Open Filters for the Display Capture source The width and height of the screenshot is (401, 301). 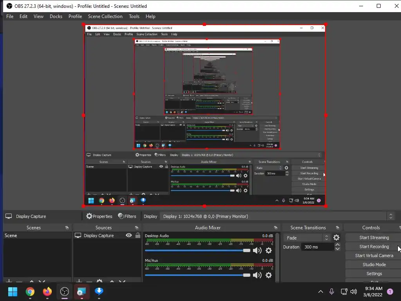coord(127,216)
